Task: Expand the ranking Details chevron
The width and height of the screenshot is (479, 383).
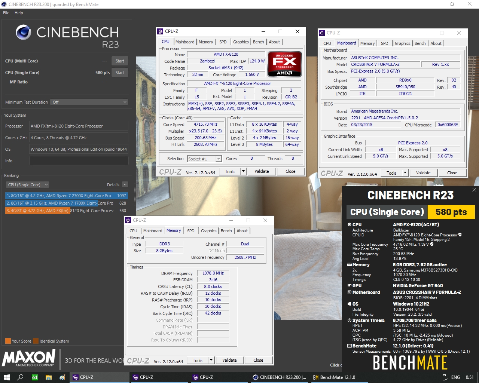Action: tap(125, 185)
